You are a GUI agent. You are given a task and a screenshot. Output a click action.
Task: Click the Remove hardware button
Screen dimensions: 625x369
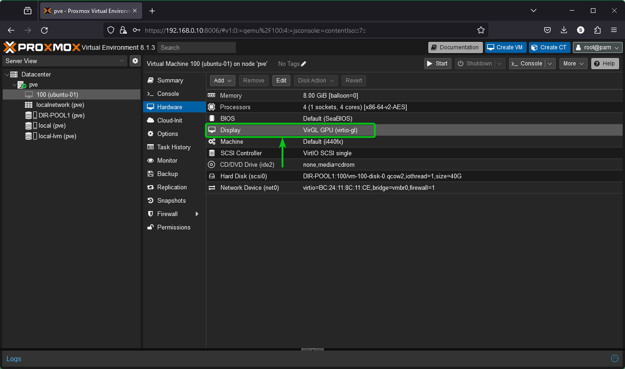click(x=253, y=81)
